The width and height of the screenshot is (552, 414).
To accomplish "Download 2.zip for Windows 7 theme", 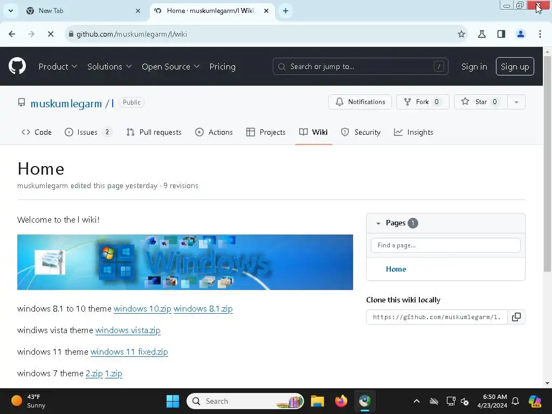I will pos(94,373).
